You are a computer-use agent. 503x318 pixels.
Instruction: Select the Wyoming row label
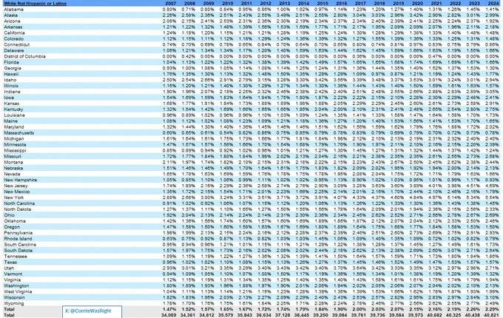[x=14, y=303]
